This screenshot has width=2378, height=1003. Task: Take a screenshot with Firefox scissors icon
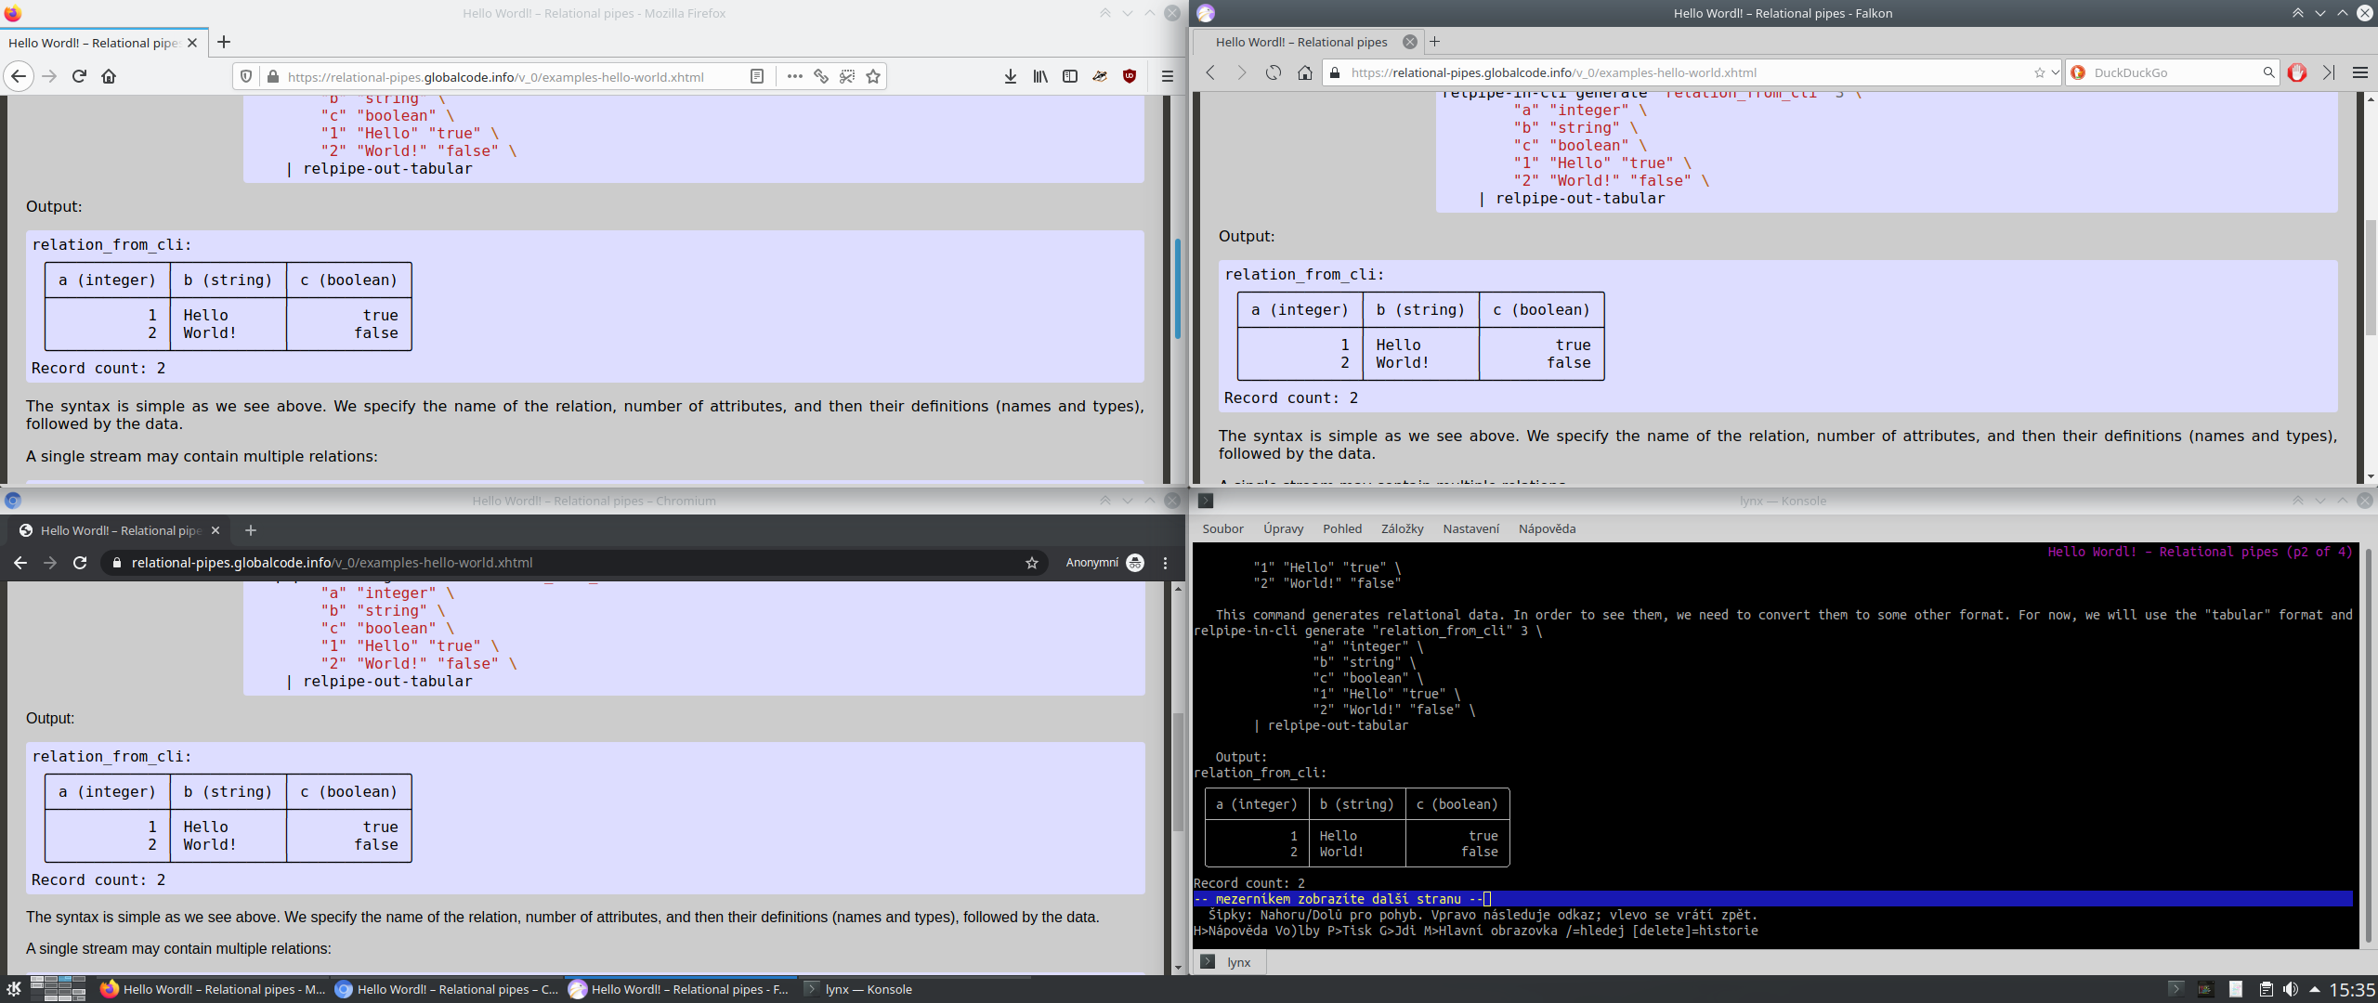pos(847,76)
